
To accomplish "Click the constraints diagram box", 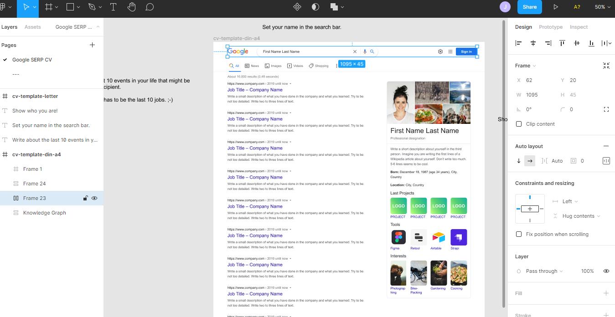I will tap(530, 209).
